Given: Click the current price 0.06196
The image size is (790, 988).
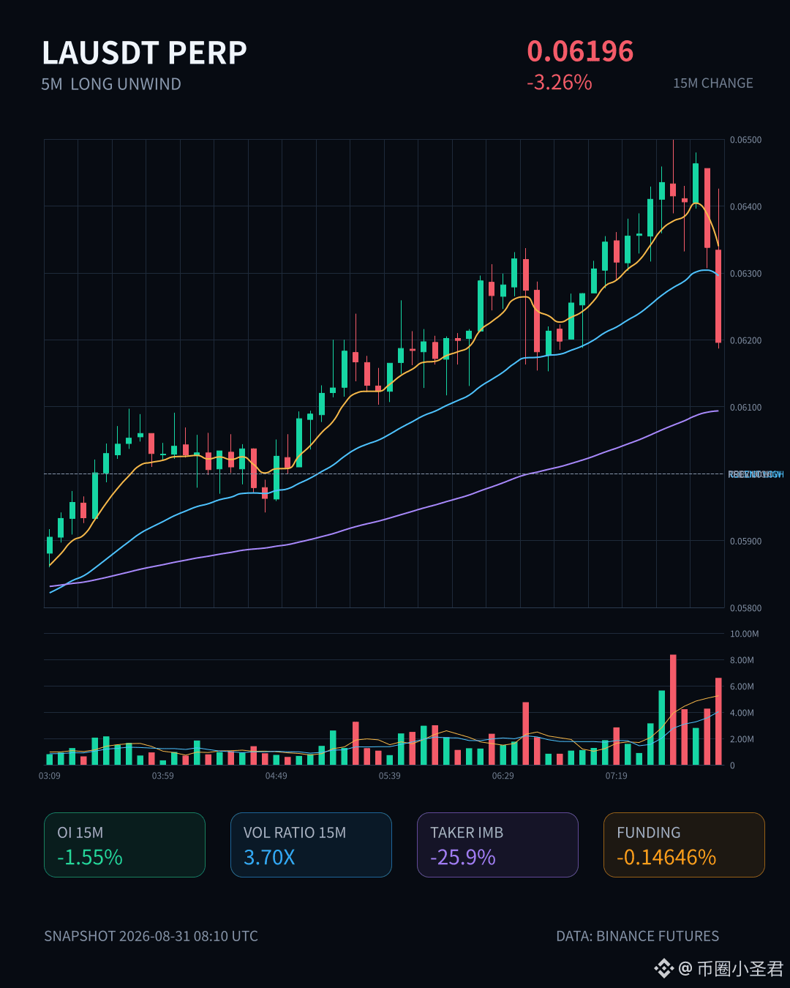Looking at the screenshot, I should click(x=580, y=51).
